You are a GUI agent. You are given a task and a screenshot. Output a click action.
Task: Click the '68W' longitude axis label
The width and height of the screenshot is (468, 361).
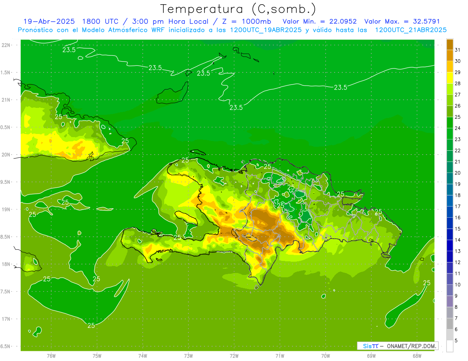[x=417, y=356]
